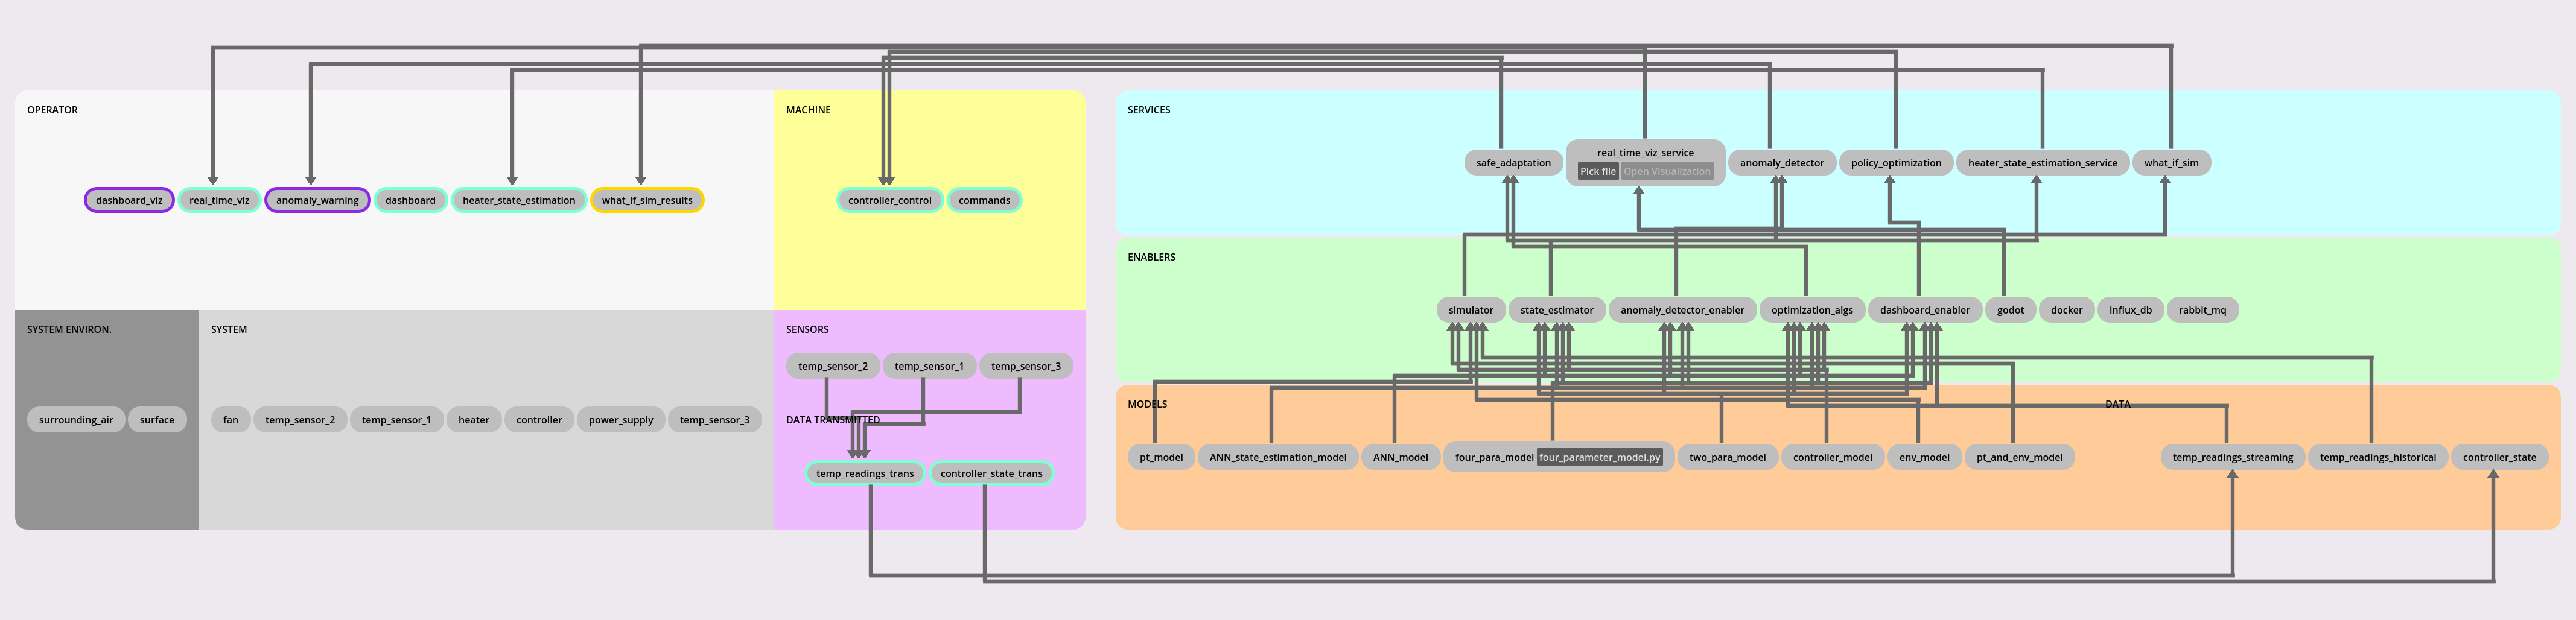Click the four_para_model node label
This screenshot has width=2576, height=620.
tap(1494, 457)
